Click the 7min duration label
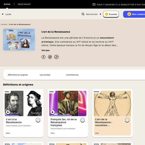The height and width of the screenshot is (145, 145). 52,133
